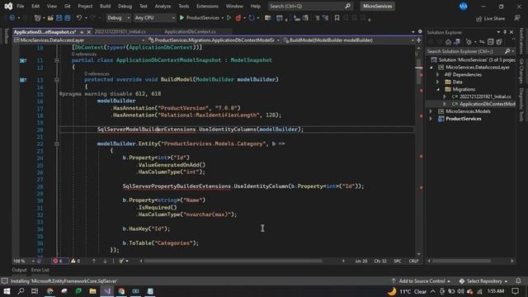
Task: Click the editor horizontal scrollbar thumb
Action: pos(233,261)
